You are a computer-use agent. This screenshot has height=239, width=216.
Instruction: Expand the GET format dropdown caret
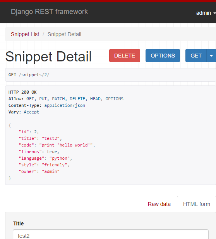pos(211,56)
